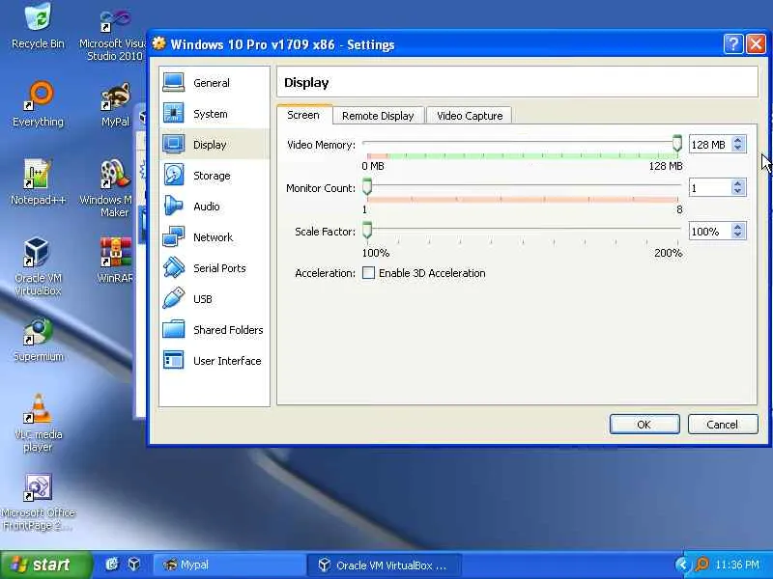Decrease Monitor Count with down arrow
This screenshot has height=579, width=773.
coord(737,191)
